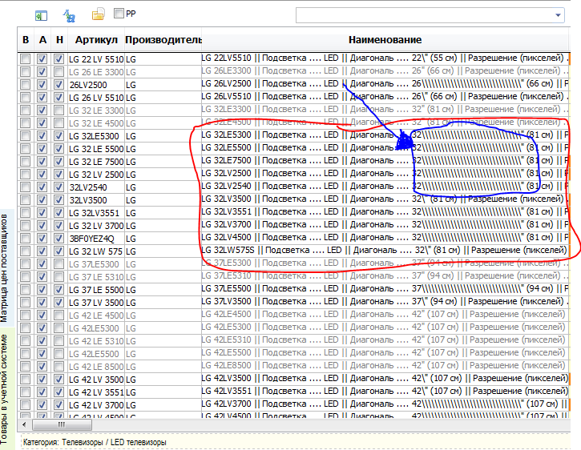The height and width of the screenshot is (450, 581).
Task: Select the article cell LG 42 LE 4500
Action: (96, 315)
